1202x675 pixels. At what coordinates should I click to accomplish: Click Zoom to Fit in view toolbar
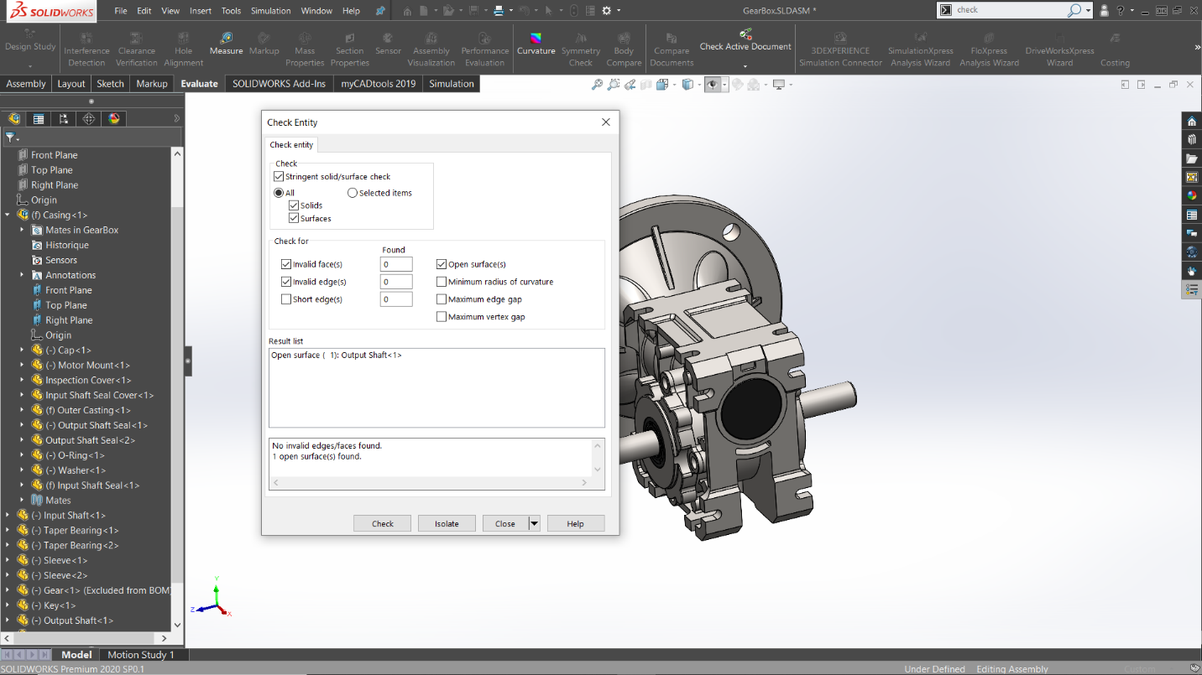[597, 85]
